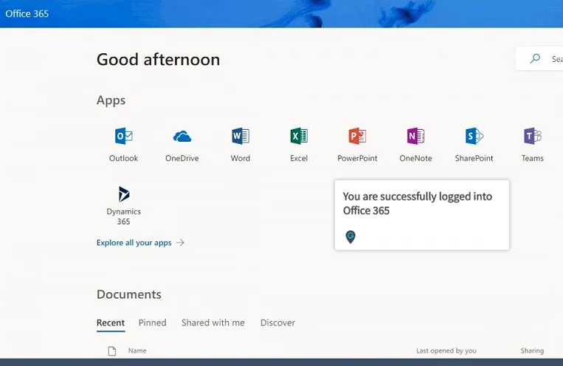Click the Good afternoon greeting

tap(159, 60)
